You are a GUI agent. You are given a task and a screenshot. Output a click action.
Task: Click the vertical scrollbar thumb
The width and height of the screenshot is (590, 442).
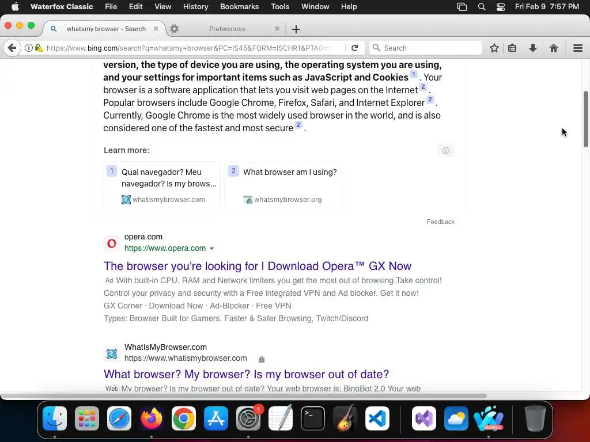(585, 119)
